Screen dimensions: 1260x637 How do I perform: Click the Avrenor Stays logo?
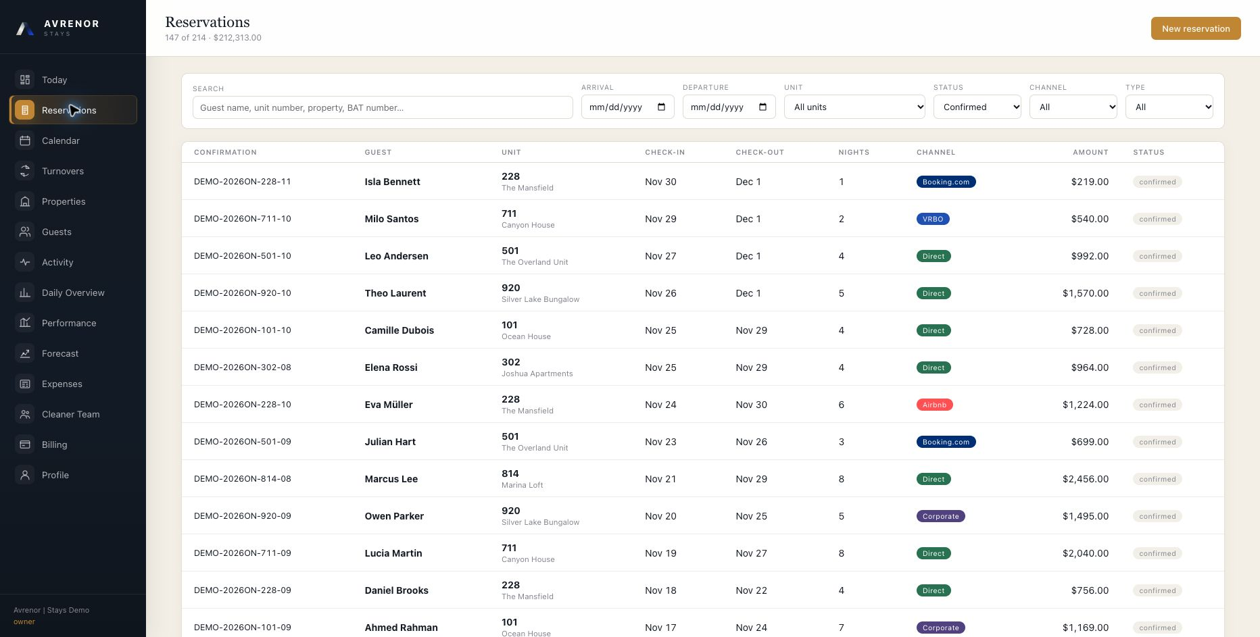tap(58, 28)
